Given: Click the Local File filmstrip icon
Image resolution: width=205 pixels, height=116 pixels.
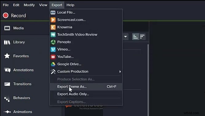Looking at the screenshot, I should (x=53, y=12).
